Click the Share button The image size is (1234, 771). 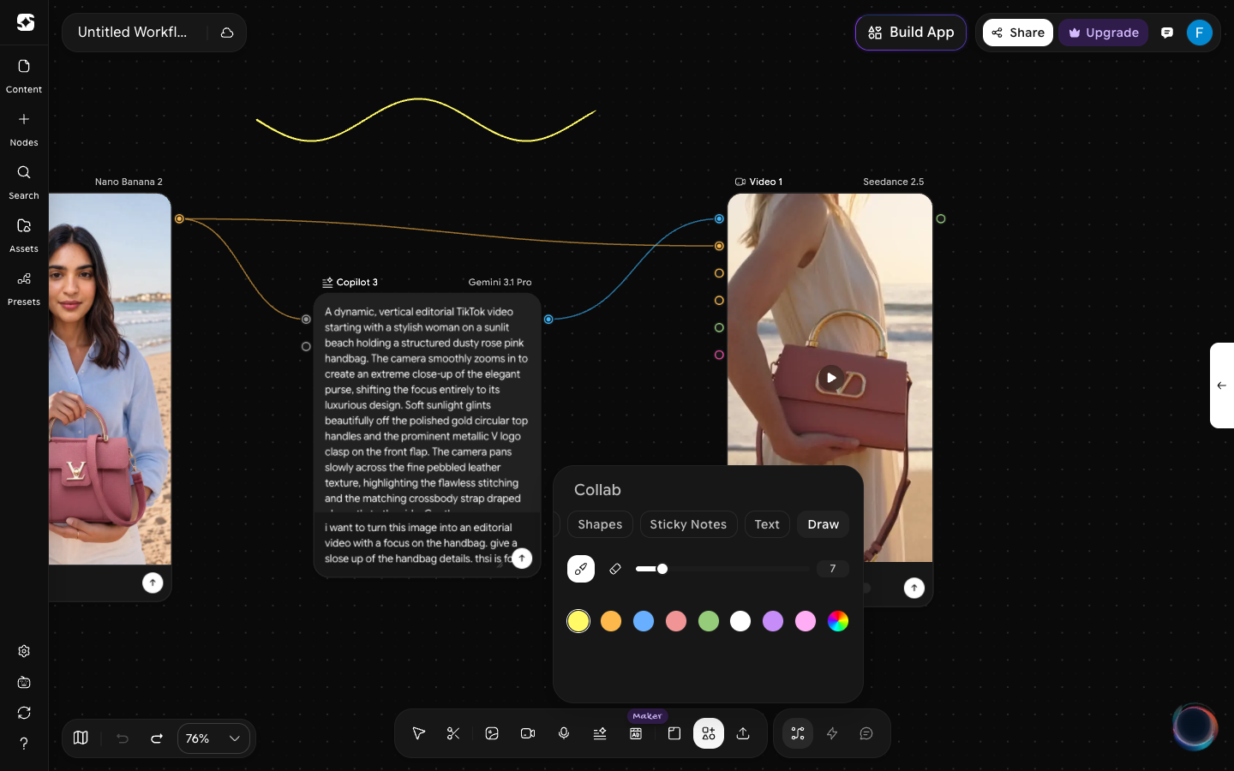pyautogui.click(x=1018, y=33)
